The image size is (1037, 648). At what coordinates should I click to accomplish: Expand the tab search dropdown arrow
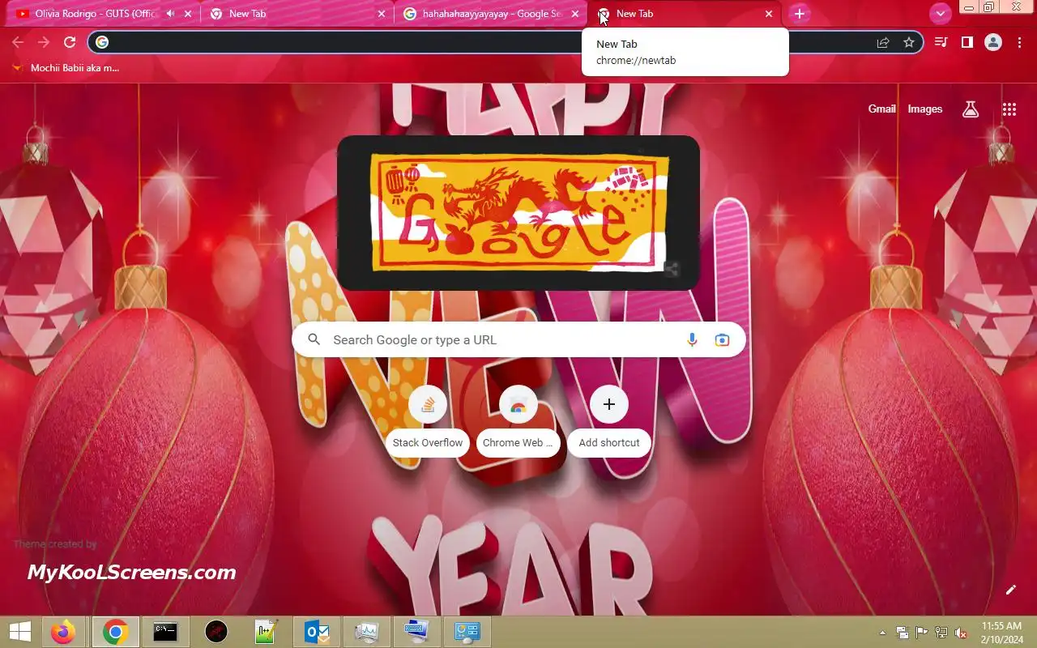940,14
